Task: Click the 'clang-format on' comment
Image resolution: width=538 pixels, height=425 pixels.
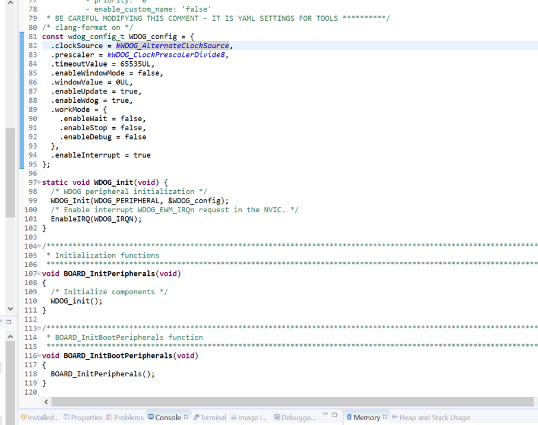Action: click(x=87, y=27)
